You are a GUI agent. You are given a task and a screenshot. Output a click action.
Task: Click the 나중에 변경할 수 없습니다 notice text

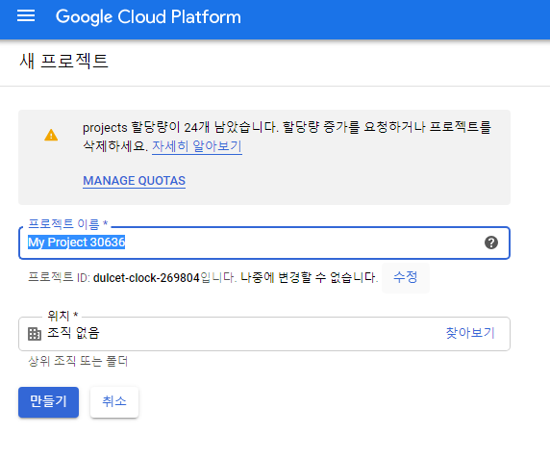coord(310,278)
